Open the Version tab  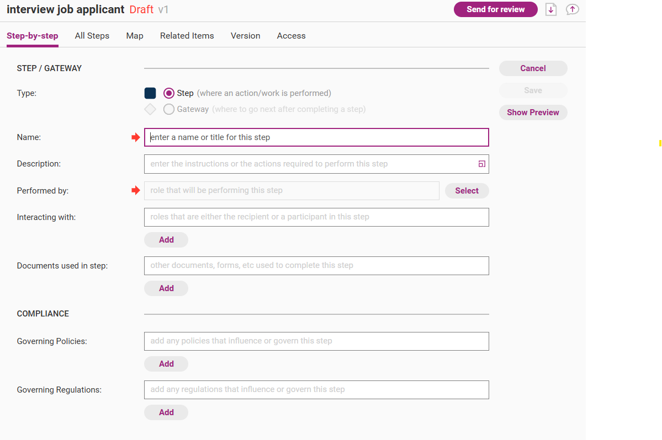[x=245, y=36]
